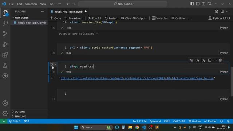The width and height of the screenshot is (233, 131).
Task: Toggle Secondary Side Bar layout button
Action: pos(203,4)
